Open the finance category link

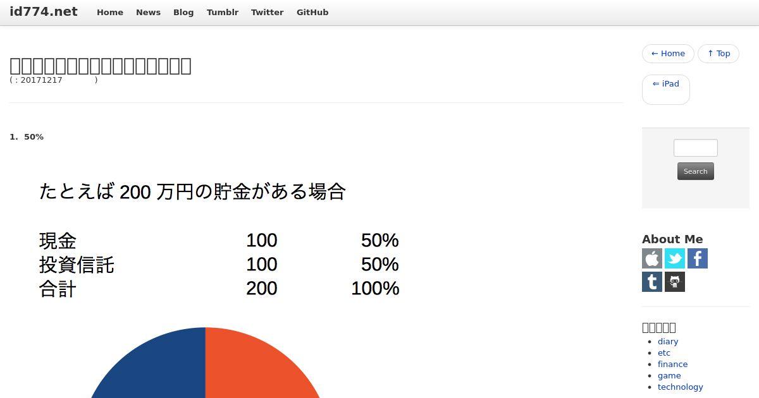(672, 364)
